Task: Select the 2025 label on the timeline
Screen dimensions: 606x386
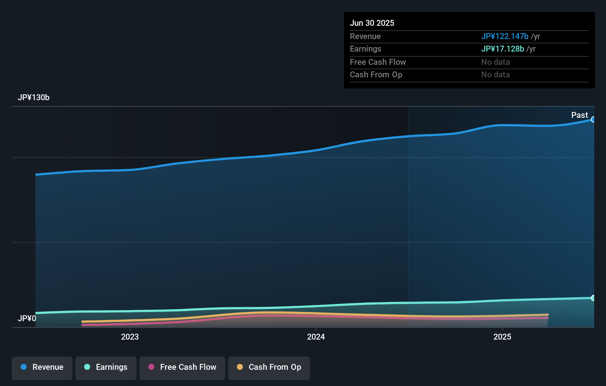Action: click(502, 336)
